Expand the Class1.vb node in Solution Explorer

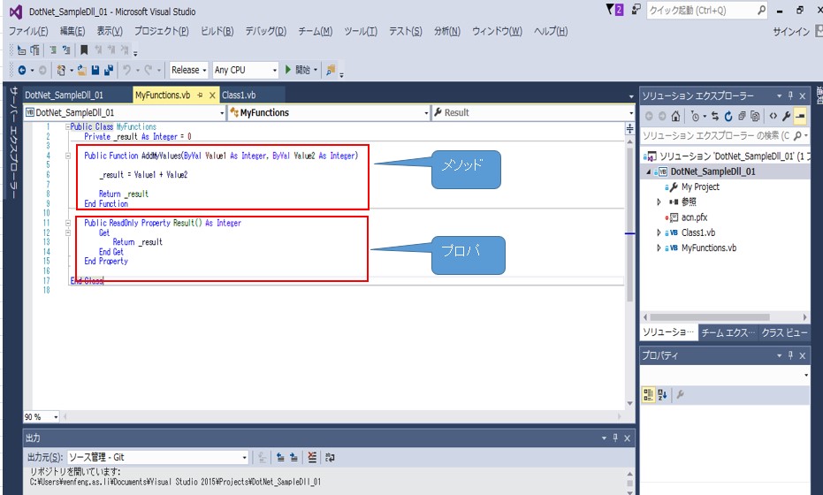tap(659, 232)
